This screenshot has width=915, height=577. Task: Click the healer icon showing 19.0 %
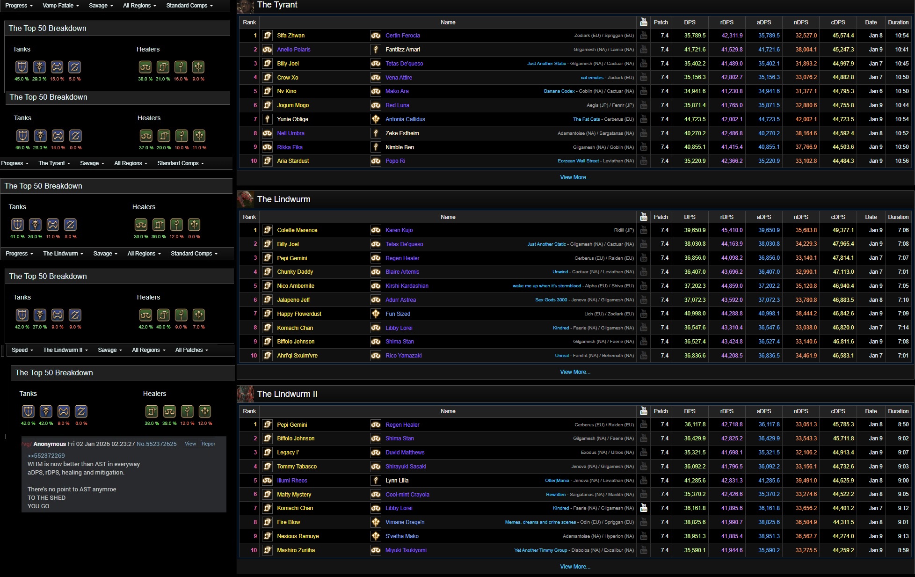(x=182, y=136)
